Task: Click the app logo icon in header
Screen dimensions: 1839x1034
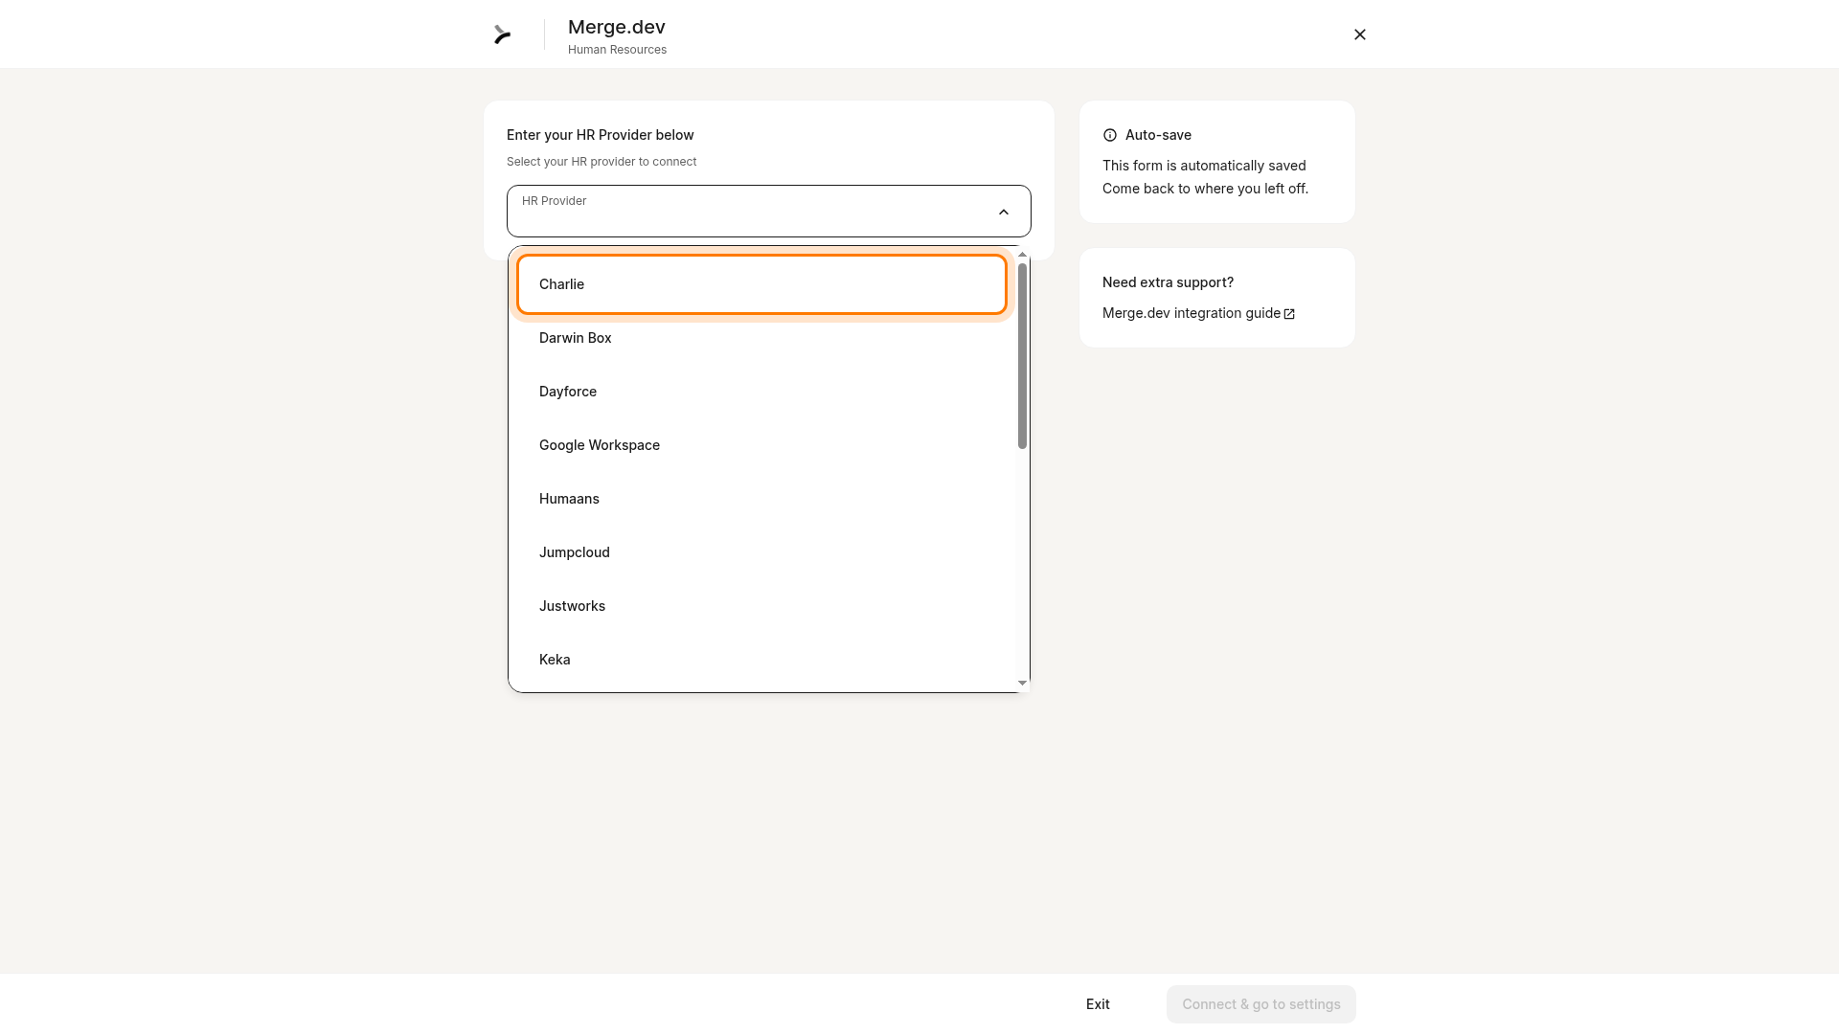Action: pos(502,34)
